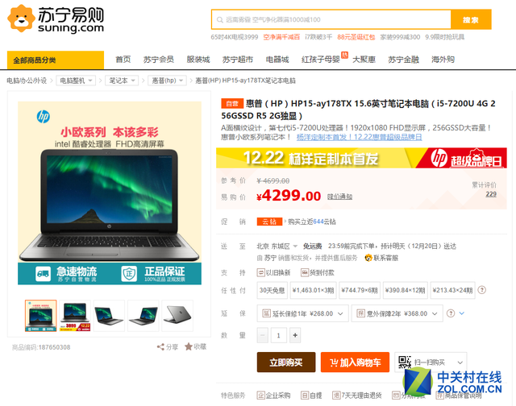The width and height of the screenshot is (516, 406).
Task: Click the 电脑办公外设 breadcrumb link
Action: click(x=27, y=81)
